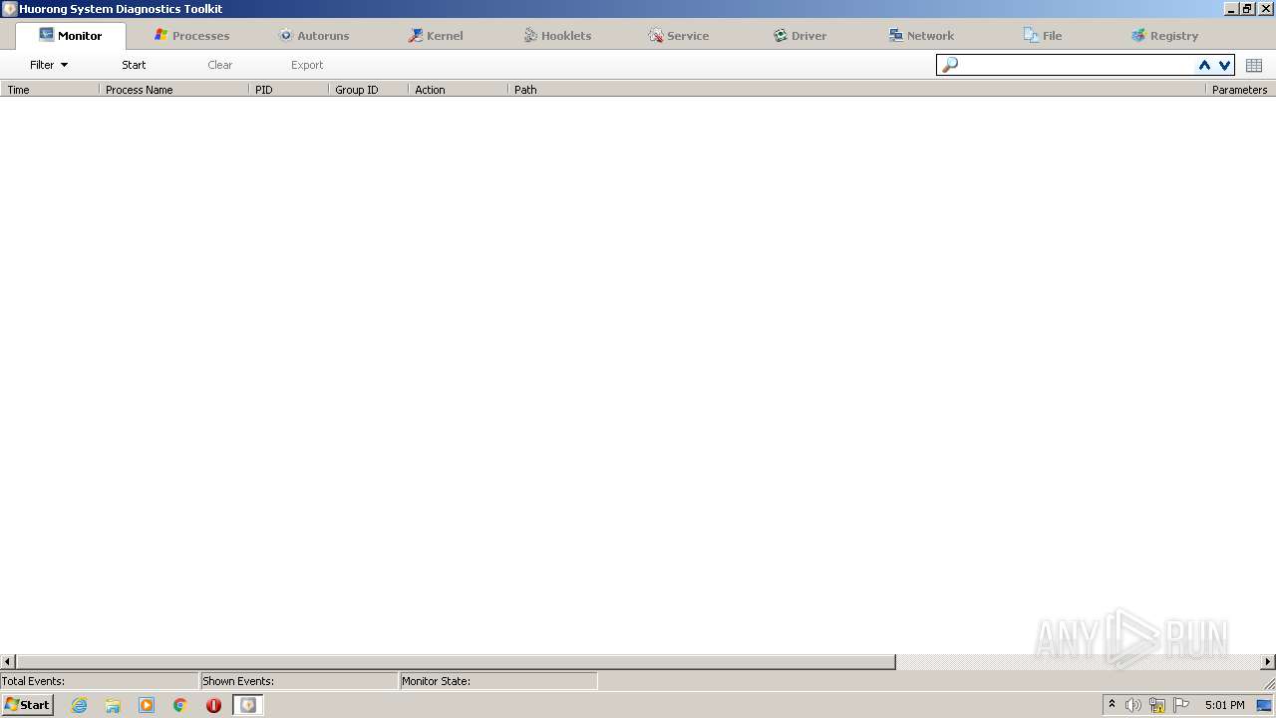Open the network tray icon

[1157, 705]
